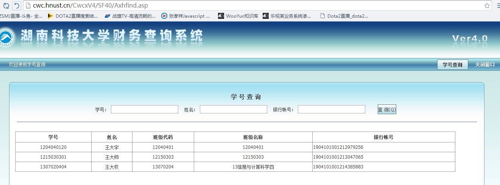Open 乐视某业务系统 bookmark
Viewport: 500px width, 185px height.
(286, 16)
